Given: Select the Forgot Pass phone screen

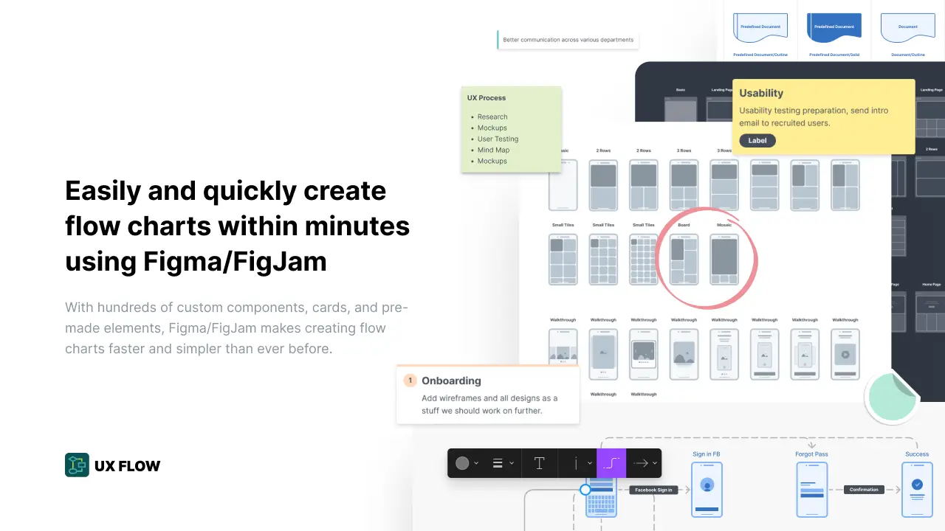Looking at the screenshot, I should pyautogui.click(x=811, y=490).
